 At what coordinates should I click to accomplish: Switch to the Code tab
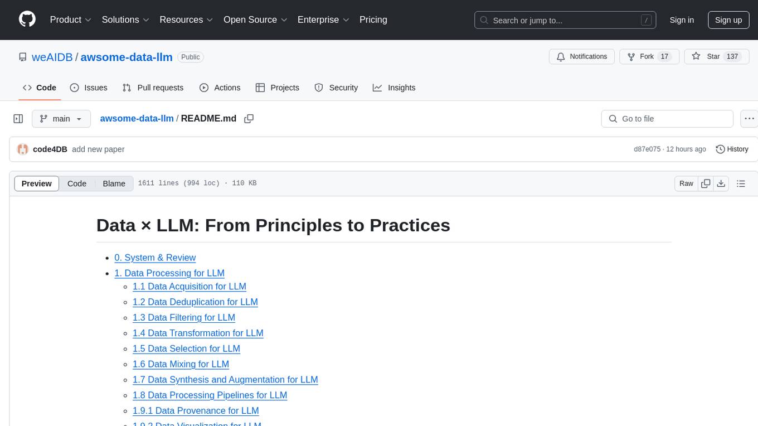point(40,88)
